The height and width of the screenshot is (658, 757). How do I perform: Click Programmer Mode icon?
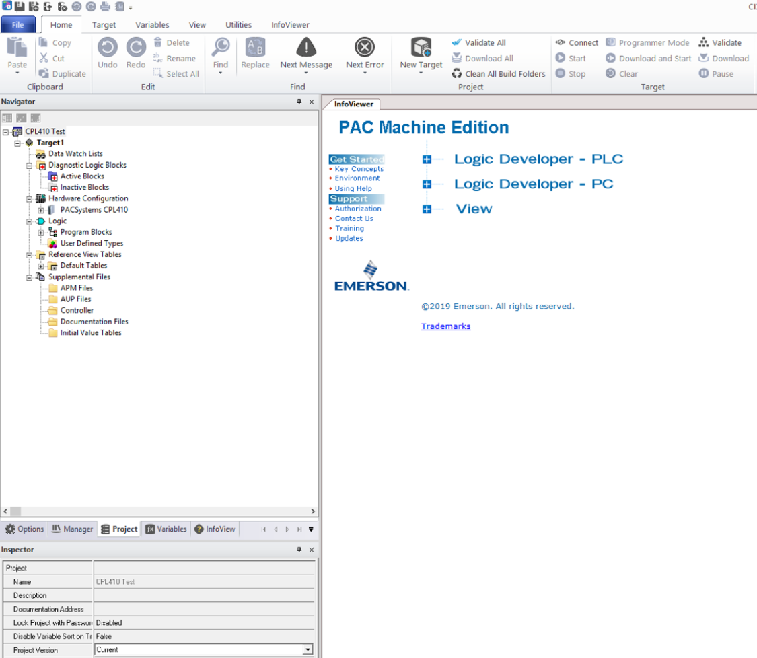[x=610, y=42]
